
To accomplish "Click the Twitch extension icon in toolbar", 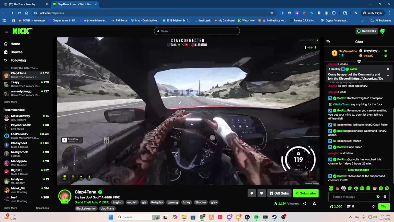I will (297, 13).
